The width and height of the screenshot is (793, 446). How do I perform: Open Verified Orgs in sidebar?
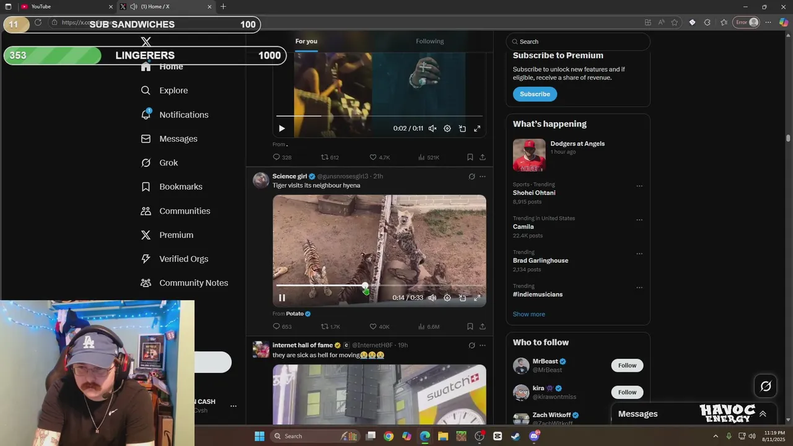(174, 259)
